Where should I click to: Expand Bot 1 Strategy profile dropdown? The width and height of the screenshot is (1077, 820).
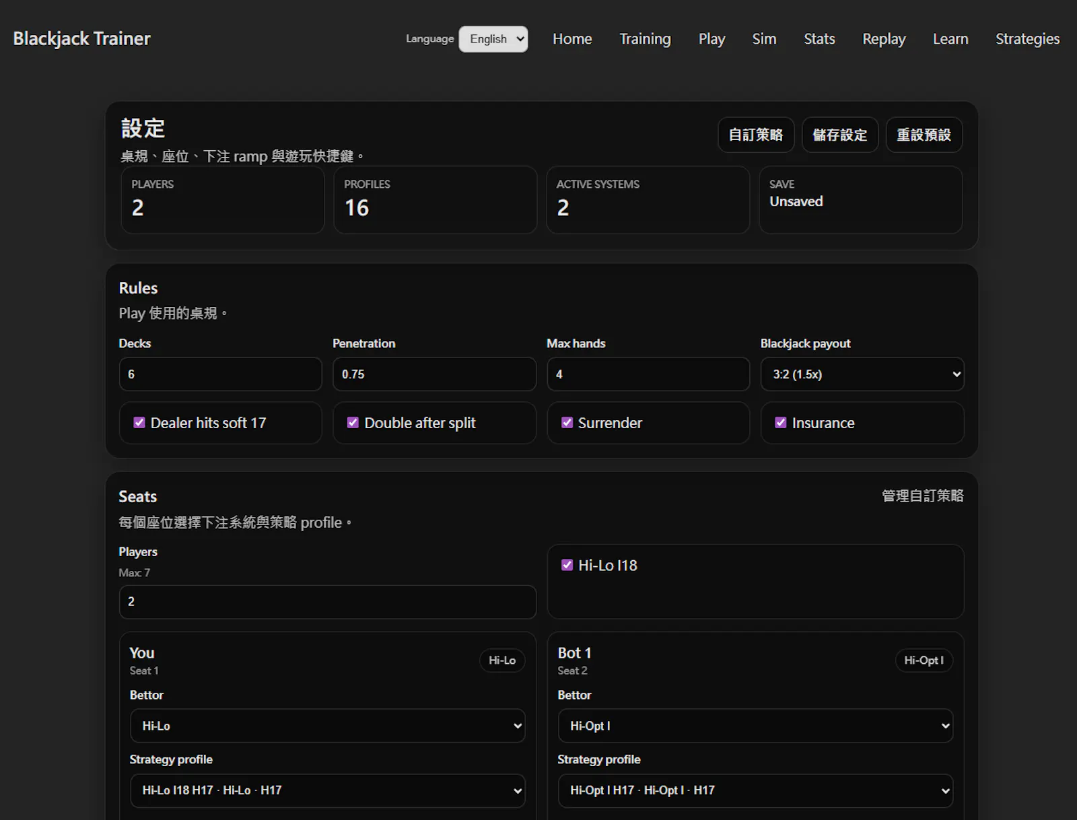[x=755, y=790]
